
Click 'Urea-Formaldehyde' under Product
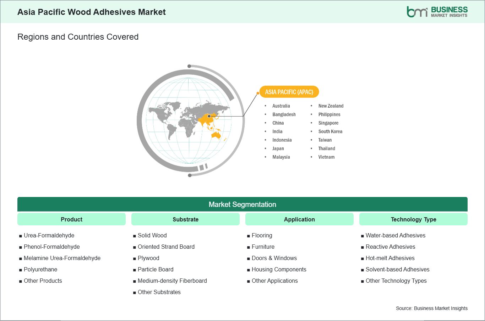[x=49, y=235]
